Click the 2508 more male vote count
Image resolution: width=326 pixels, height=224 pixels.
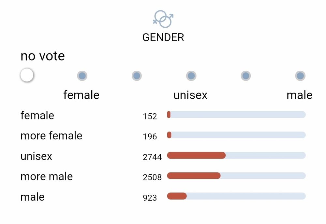coord(152,177)
